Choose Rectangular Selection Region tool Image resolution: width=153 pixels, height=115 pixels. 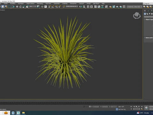[10, 7]
